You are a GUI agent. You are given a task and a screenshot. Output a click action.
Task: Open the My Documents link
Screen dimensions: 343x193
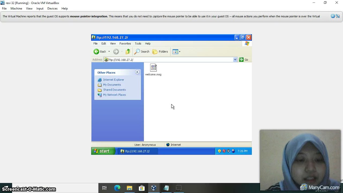(x=112, y=85)
